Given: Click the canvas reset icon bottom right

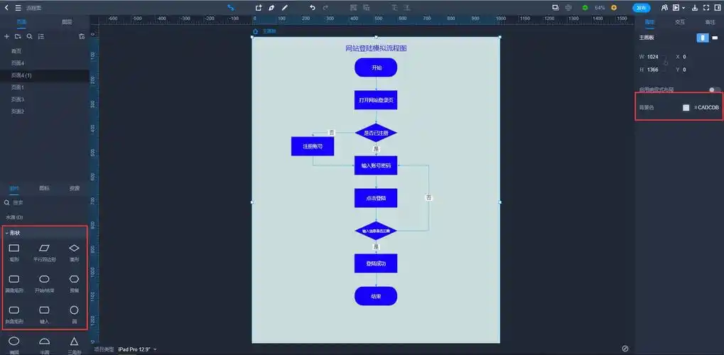Looking at the screenshot, I should tap(625, 348).
